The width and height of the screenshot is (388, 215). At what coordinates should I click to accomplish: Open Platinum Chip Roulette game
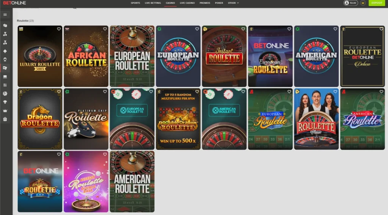[86, 119]
